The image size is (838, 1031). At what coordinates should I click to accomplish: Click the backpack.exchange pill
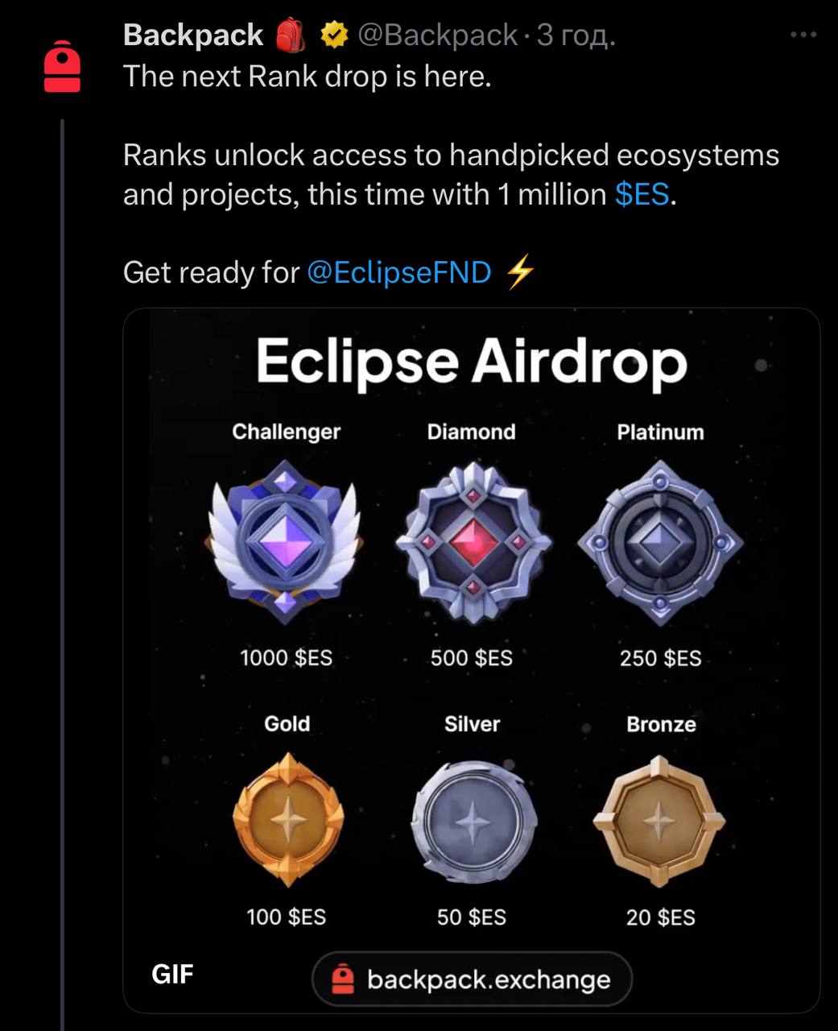point(472,979)
